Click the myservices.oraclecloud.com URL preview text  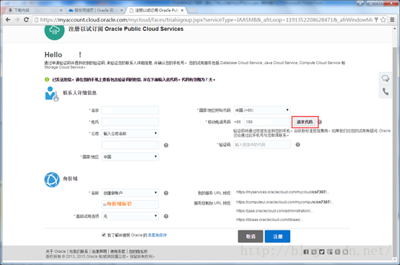tap(282, 192)
